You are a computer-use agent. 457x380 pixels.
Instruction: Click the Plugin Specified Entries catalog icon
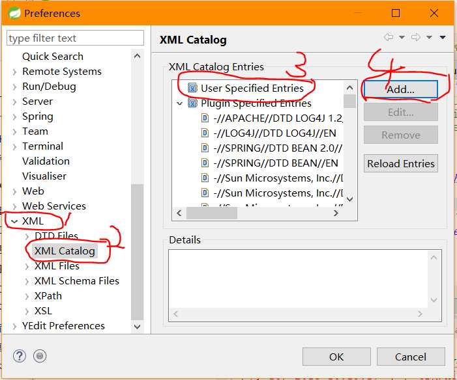click(192, 103)
